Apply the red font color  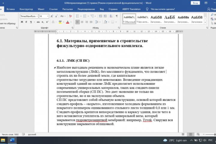67,22
